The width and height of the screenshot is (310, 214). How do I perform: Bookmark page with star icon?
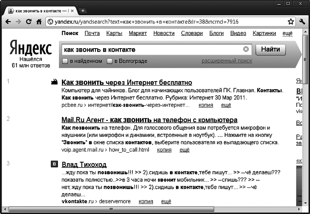(291, 22)
